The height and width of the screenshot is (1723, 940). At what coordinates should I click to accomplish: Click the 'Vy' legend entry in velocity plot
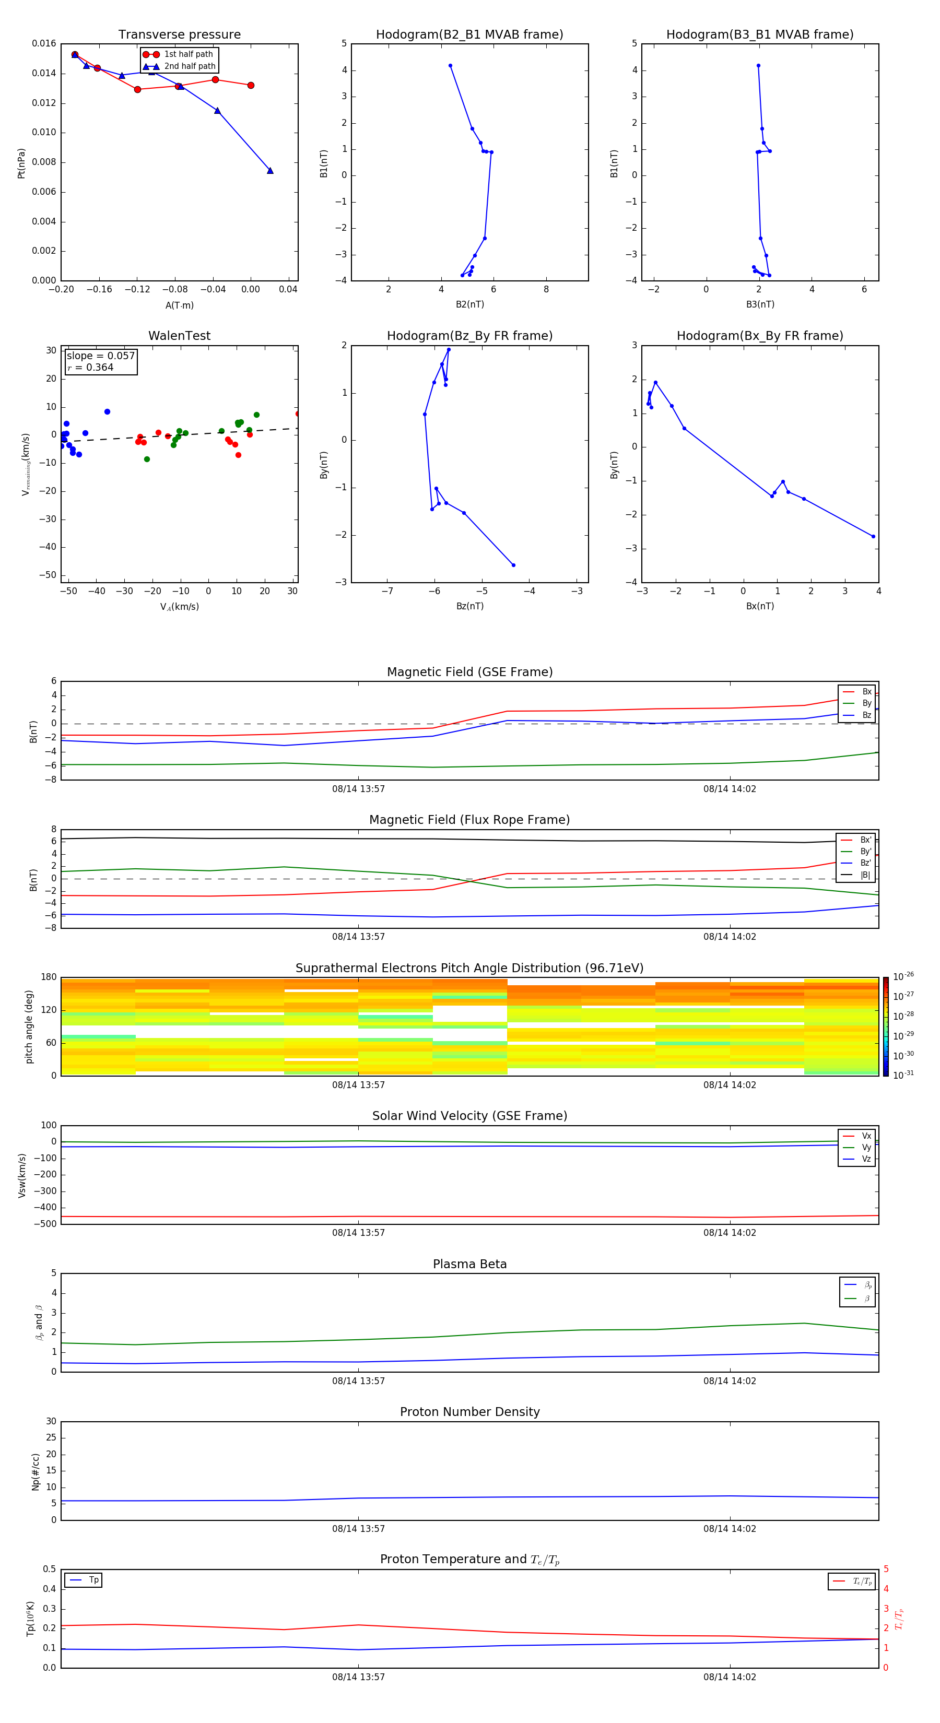[857, 1148]
